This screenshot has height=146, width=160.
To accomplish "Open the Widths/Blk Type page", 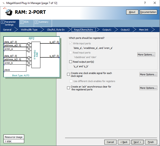I will (29, 30).
